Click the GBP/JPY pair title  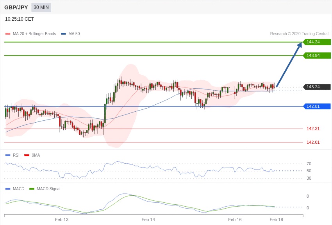pos(16,7)
